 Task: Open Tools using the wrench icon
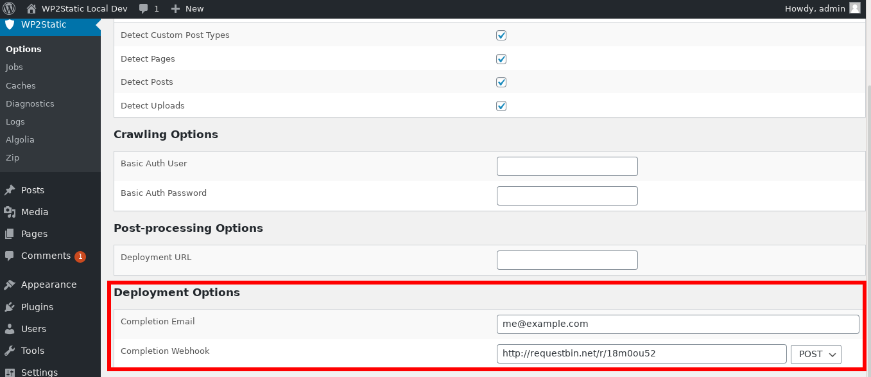pos(11,350)
